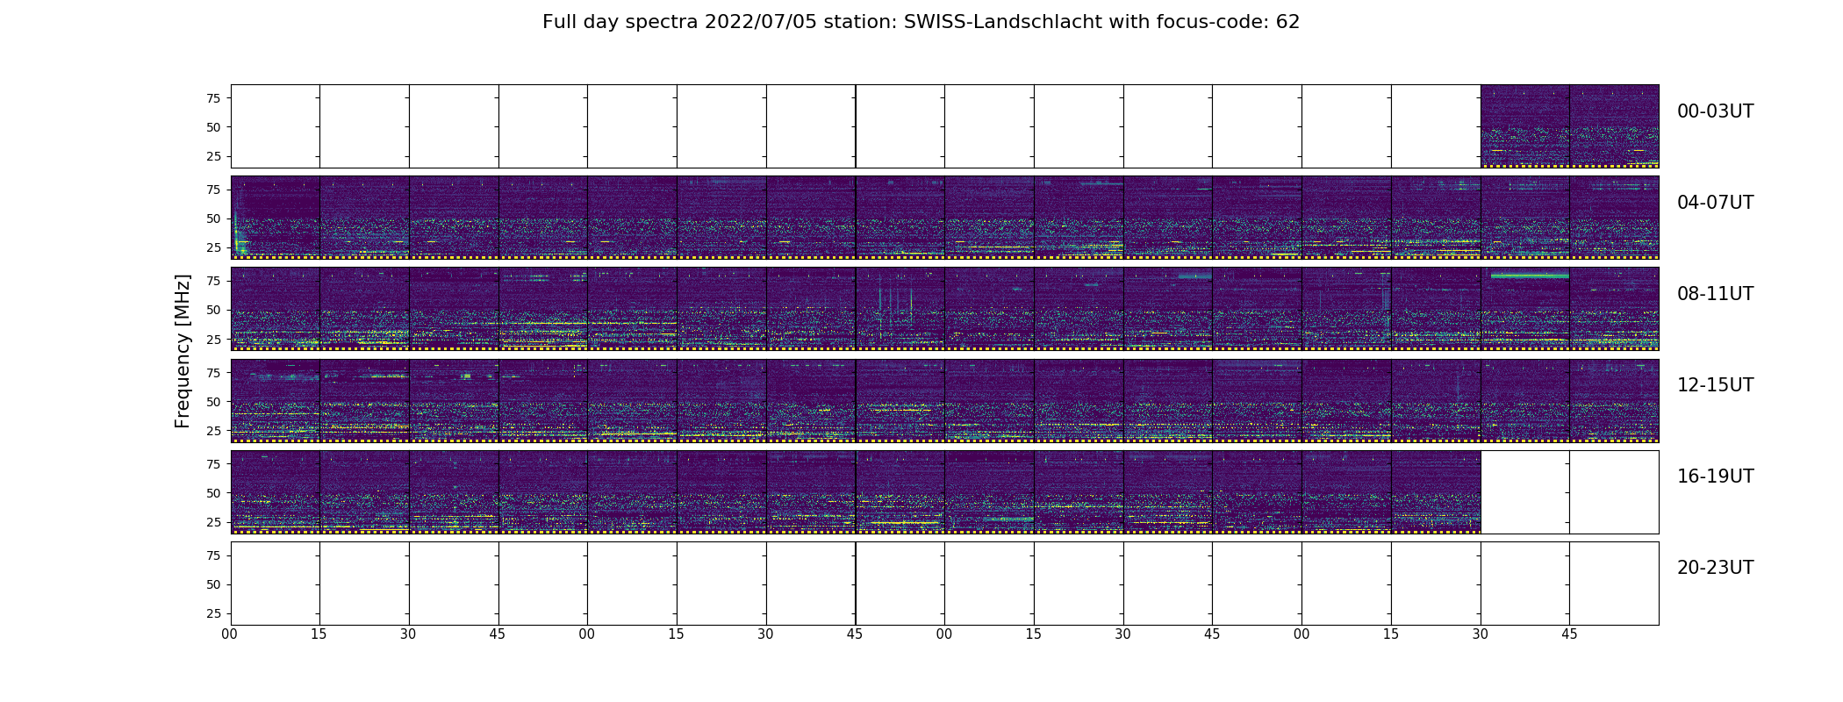Viewport: 1843px width, 702px height.
Task: Click the first spectrogram tile in 04-07UT row
Action: (276, 218)
